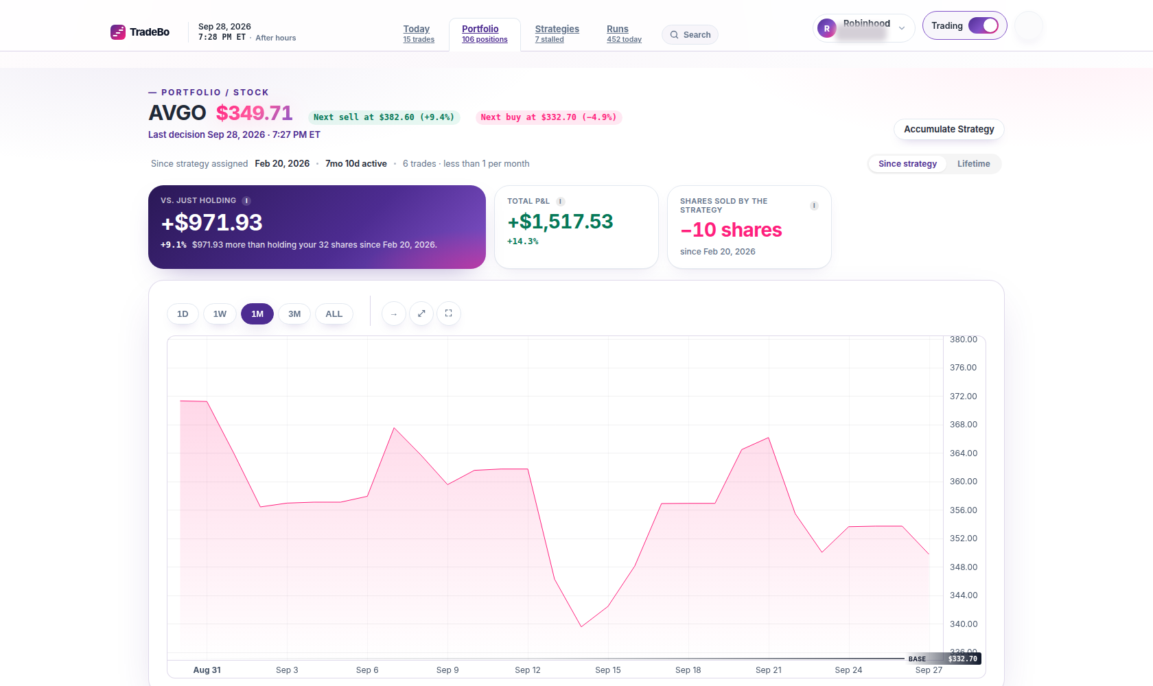Select the ALL chart range
The image size is (1153, 686).
pyautogui.click(x=334, y=314)
